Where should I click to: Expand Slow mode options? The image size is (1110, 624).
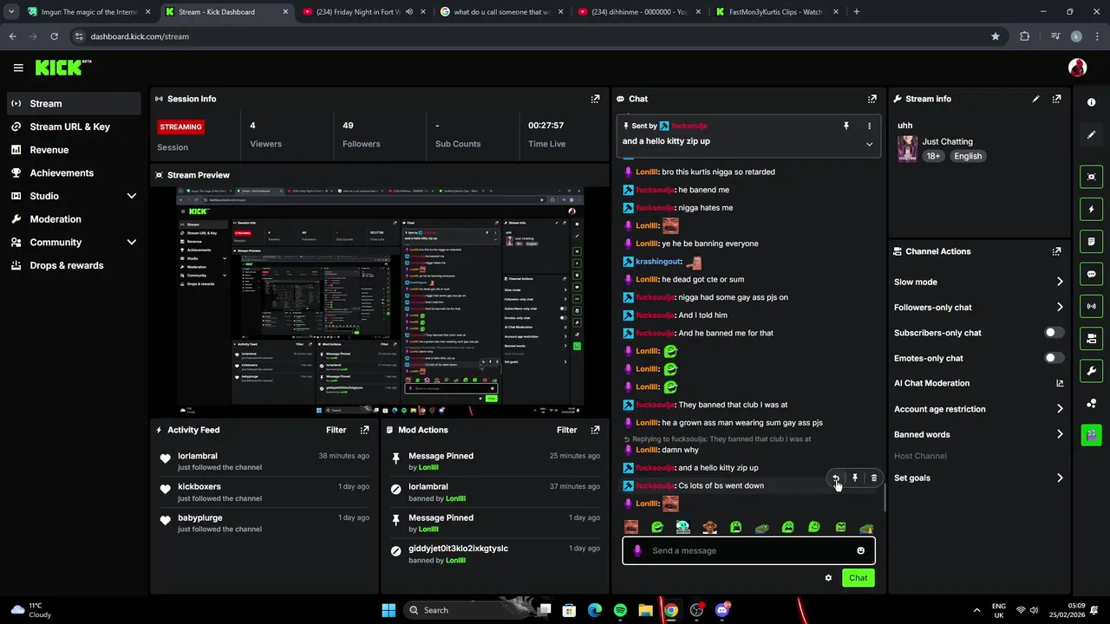point(1060,282)
